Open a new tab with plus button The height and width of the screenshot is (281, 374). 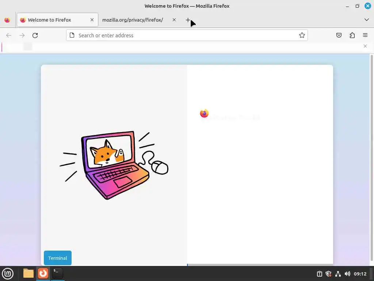click(x=188, y=20)
